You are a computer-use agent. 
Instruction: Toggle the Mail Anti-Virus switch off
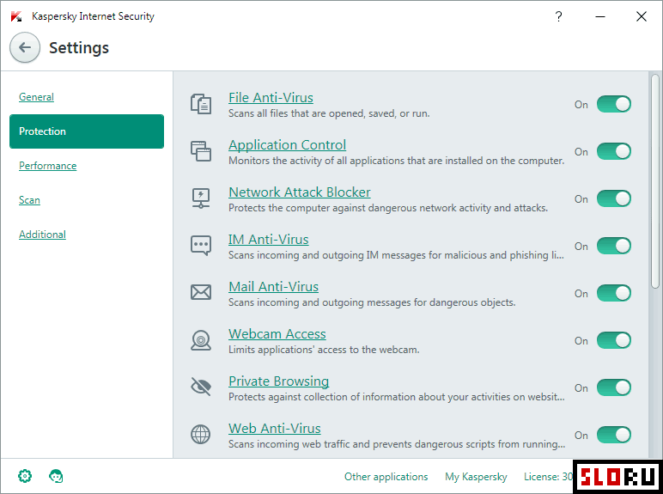[614, 293]
